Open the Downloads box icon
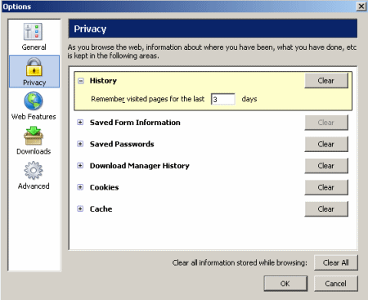 tap(34, 136)
